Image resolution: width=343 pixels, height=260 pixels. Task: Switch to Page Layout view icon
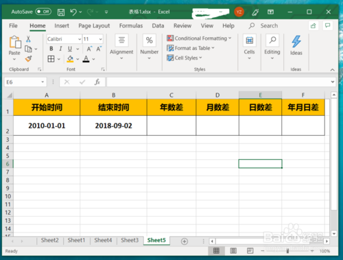(233, 251)
